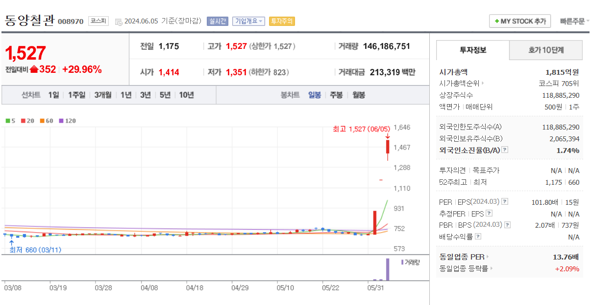The width and height of the screenshot is (591, 305).
Task: Click the 05/31 date on chart axis
Action: tap(375, 288)
